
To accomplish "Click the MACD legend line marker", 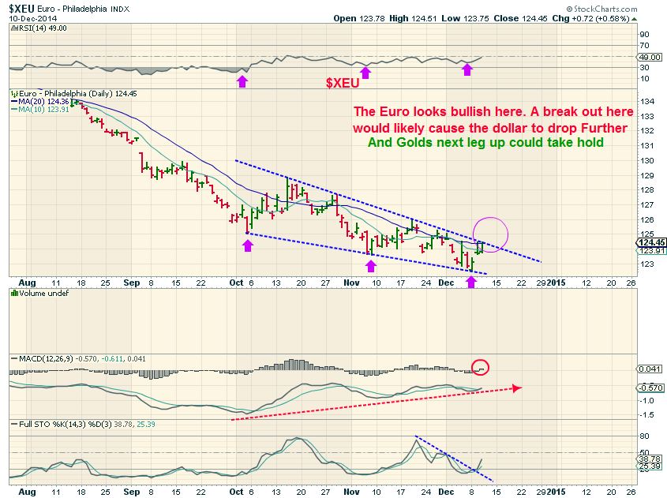I will point(14,359).
